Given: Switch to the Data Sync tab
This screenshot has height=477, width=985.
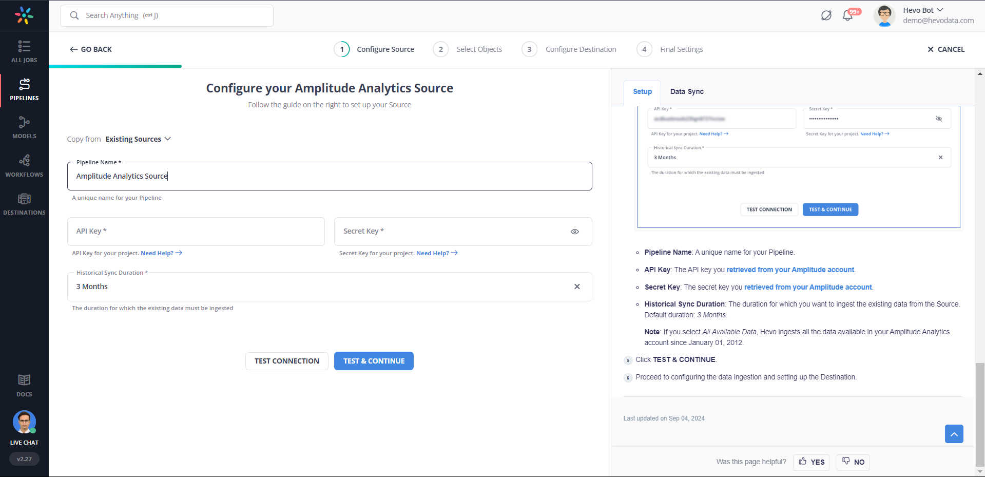Looking at the screenshot, I should pyautogui.click(x=687, y=91).
